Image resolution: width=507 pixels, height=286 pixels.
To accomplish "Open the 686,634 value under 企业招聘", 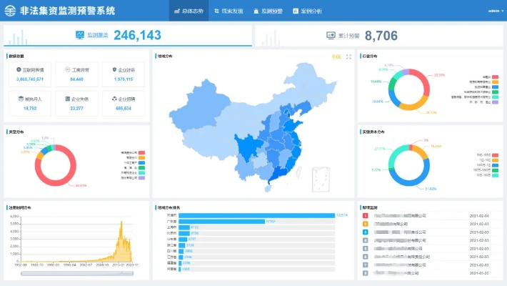I will [124, 108].
